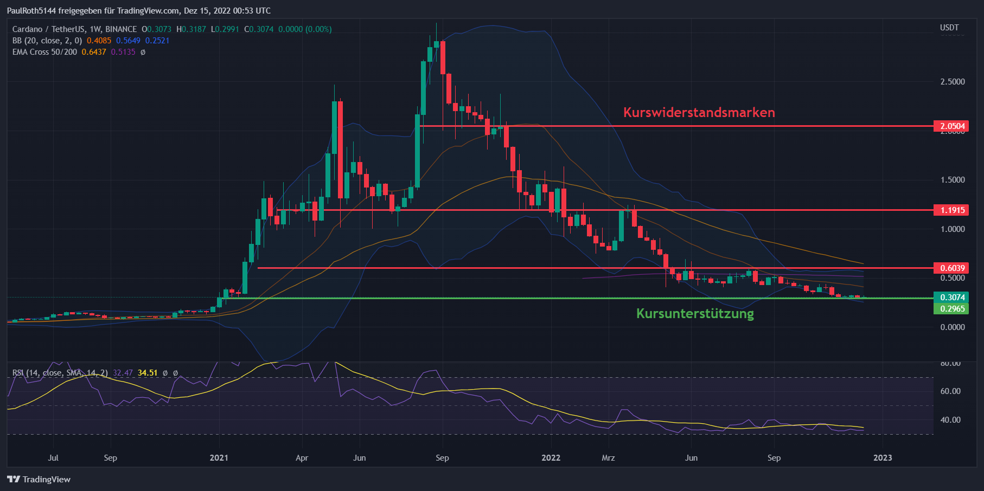Viewport: 984px width, 491px height.
Task: Click the 2.5000 price axis value
Action: 953,82
